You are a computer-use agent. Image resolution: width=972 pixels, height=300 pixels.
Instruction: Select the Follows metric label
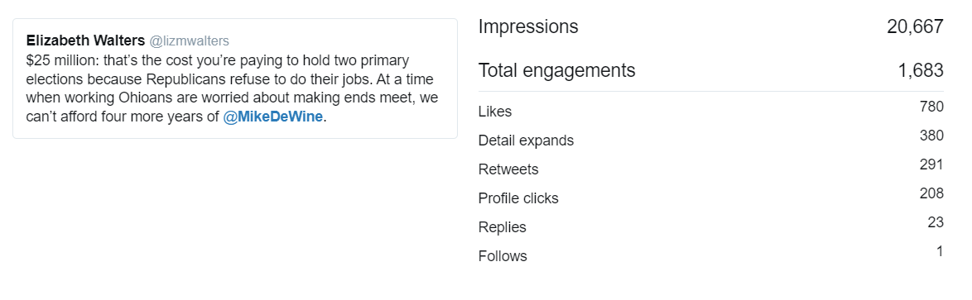tap(503, 256)
